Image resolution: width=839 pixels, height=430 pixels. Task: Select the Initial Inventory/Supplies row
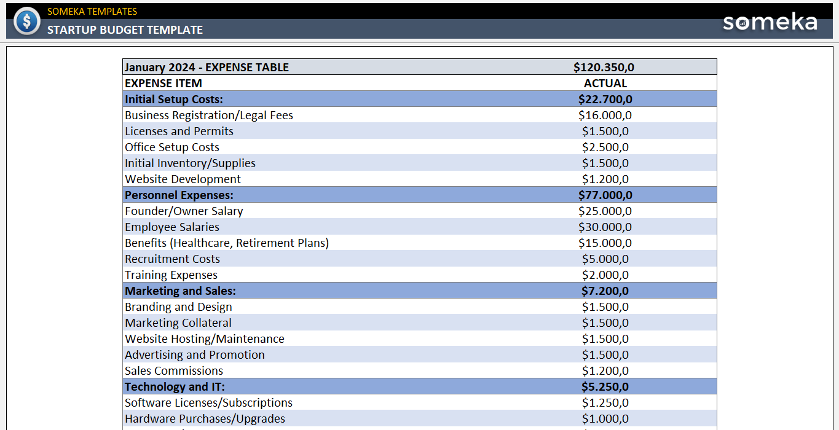[420, 163]
